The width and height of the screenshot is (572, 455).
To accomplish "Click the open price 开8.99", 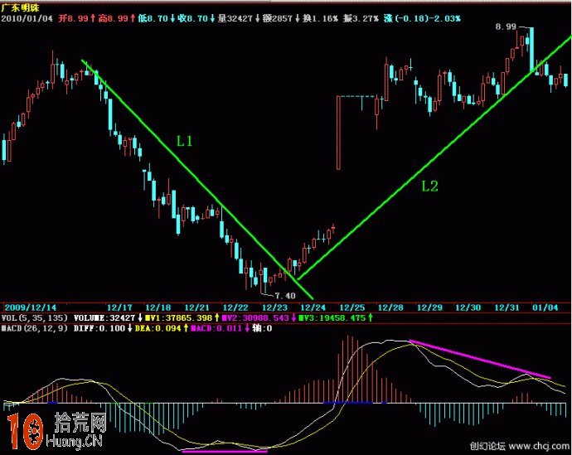I will (x=73, y=18).
